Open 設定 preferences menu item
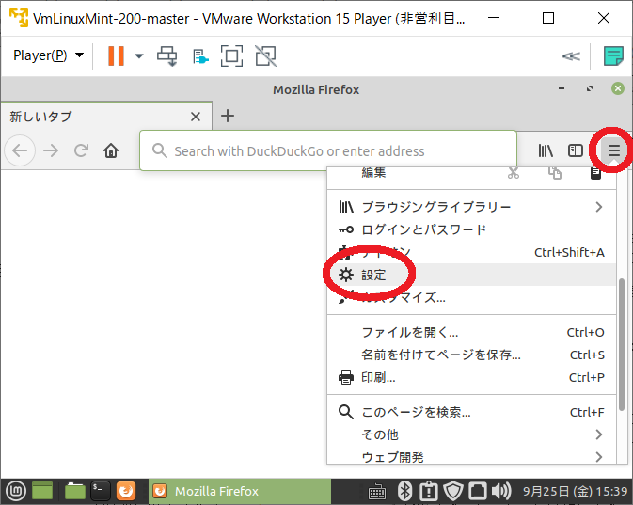 471,275
